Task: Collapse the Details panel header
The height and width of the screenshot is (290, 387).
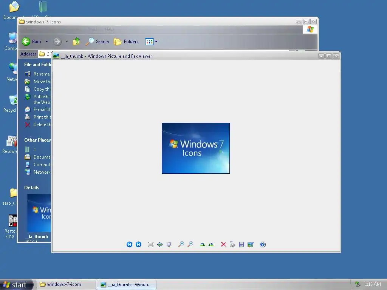Action: click(32, 187)
